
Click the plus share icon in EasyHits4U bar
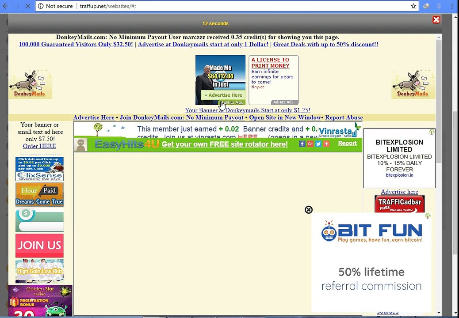pyautogui.click(x=326, y=144)
